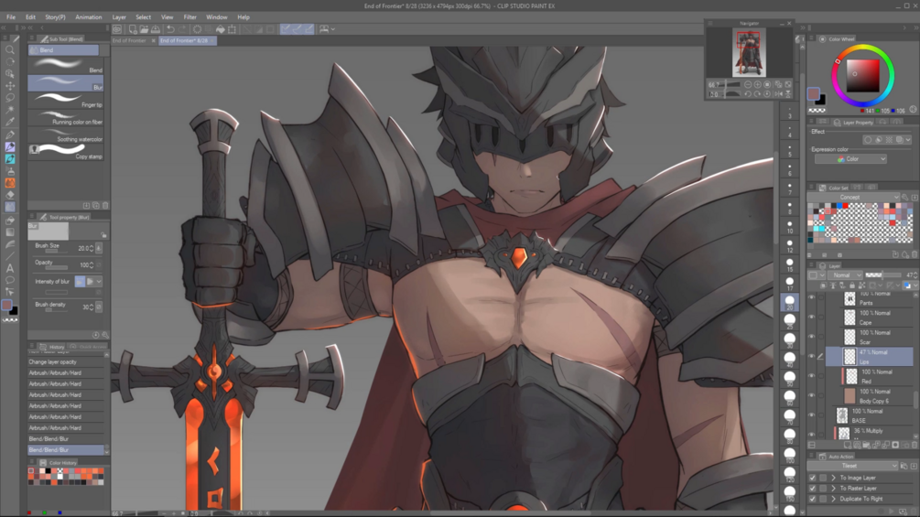The height and width of the screenshot is (517, 920).
Task: Select the Lasso selection tool
Action: click(x=10, y=98)
